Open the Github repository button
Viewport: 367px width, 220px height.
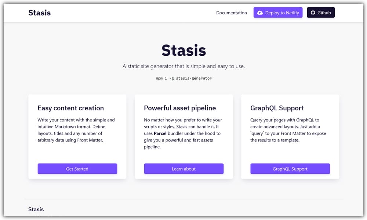(321, 12)
